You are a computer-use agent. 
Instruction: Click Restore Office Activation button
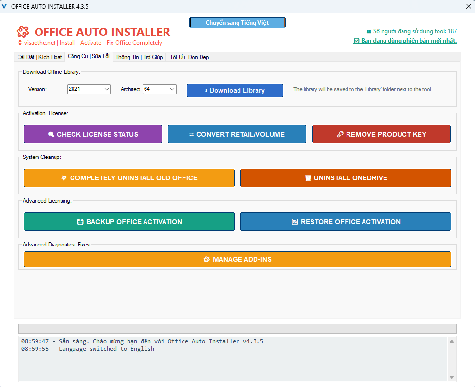pos(346,222)
